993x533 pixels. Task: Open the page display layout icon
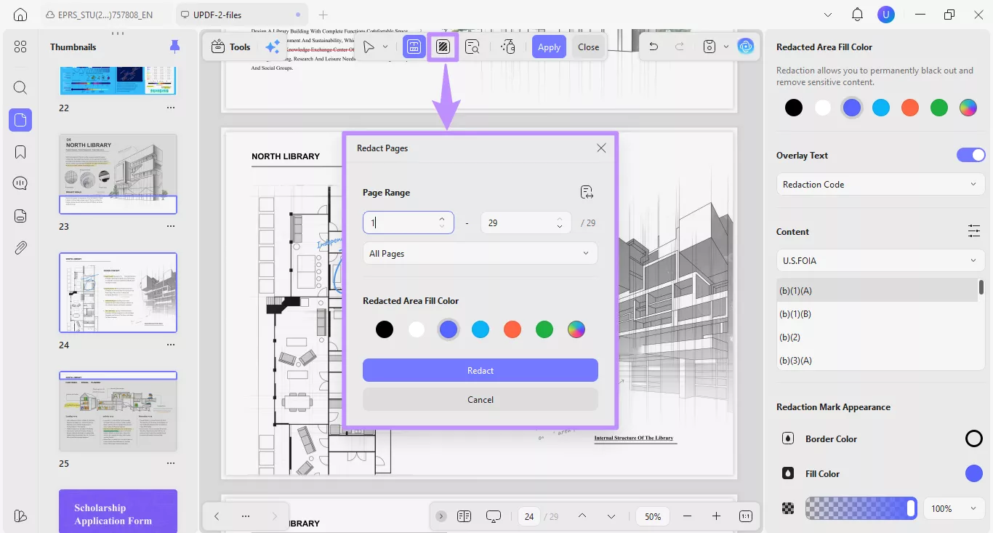[465, 516]
